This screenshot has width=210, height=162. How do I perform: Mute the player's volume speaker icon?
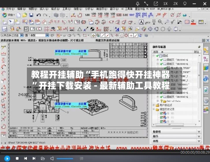coord(52,159)
